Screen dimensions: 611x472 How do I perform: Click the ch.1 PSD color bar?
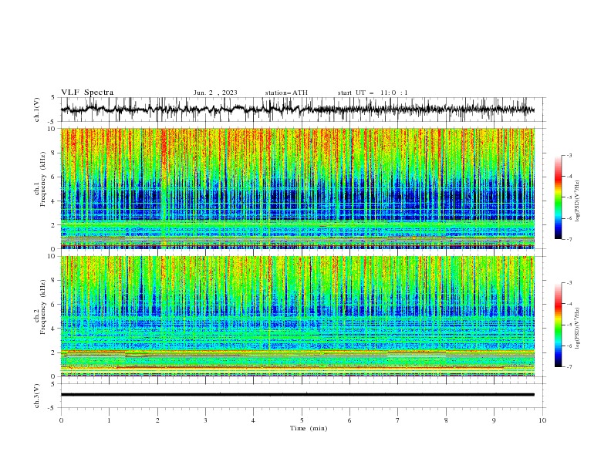(559, 197)
